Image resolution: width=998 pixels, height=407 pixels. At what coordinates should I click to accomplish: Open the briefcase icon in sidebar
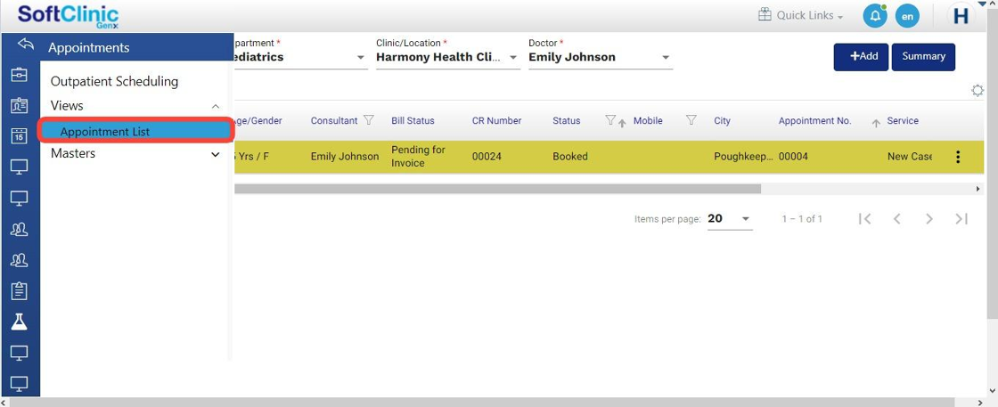click(19, 75)
